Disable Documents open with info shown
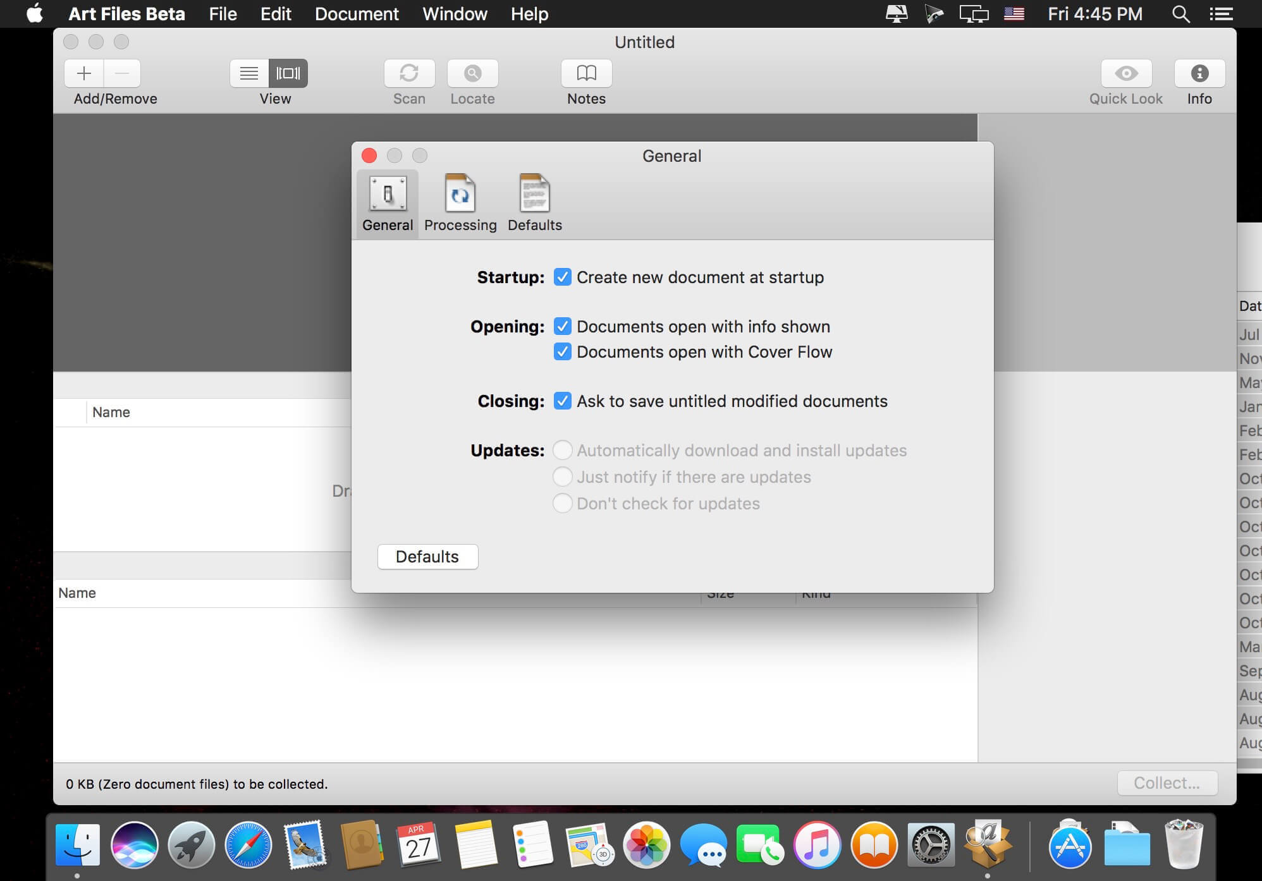Screen dimensions: 1262x881 562,327
